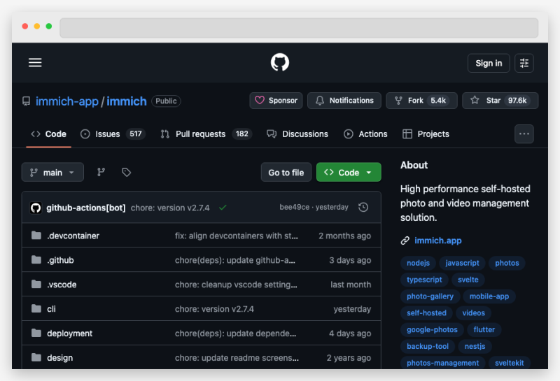The height and width of the screenshot is (381, 560).
Task: Click the github-actions[bot] avatar
Action: 36,208
